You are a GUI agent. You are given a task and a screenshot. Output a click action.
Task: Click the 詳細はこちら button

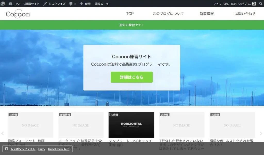coord(132,77)
